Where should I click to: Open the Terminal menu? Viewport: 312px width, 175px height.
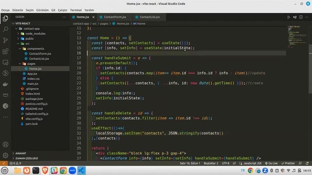pos(76,10)
